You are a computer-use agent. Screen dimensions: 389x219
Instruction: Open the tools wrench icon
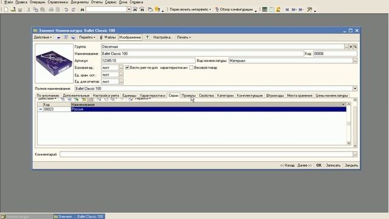(309, 10)
